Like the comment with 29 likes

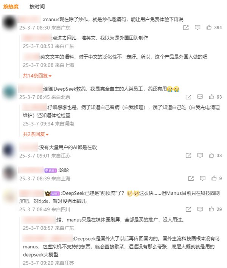coord(211,209)
